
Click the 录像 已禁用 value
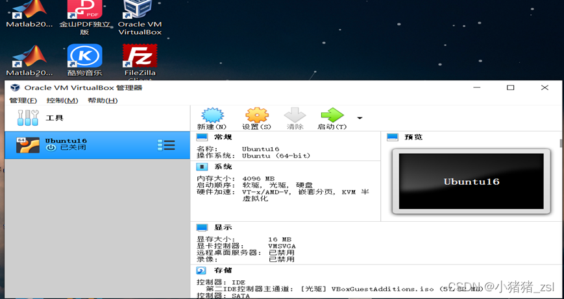pos(282,259)
